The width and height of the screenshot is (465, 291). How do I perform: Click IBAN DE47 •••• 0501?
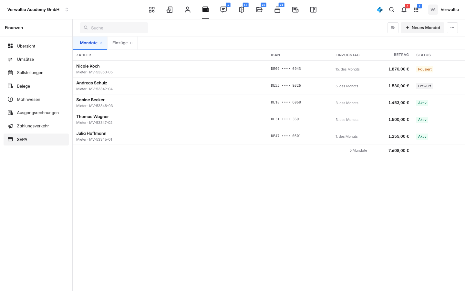point(286,136)
